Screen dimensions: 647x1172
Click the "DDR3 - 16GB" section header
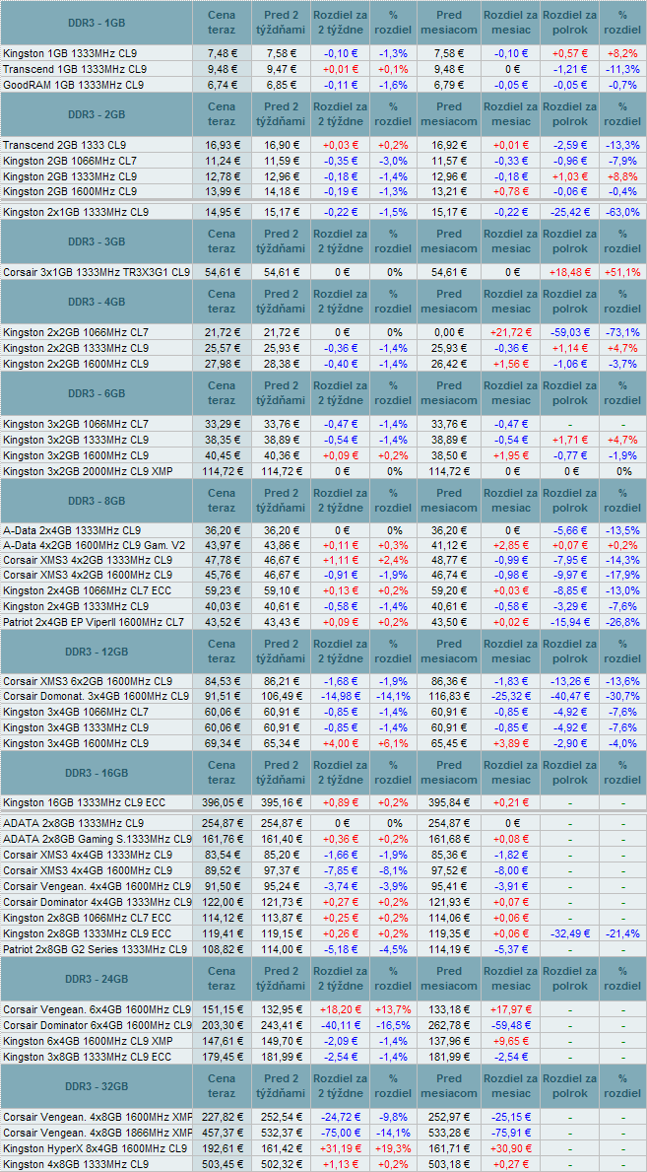(x=97, y=772)
